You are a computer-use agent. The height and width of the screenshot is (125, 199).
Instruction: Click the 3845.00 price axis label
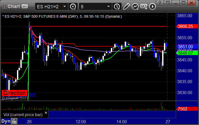point(185,60)
